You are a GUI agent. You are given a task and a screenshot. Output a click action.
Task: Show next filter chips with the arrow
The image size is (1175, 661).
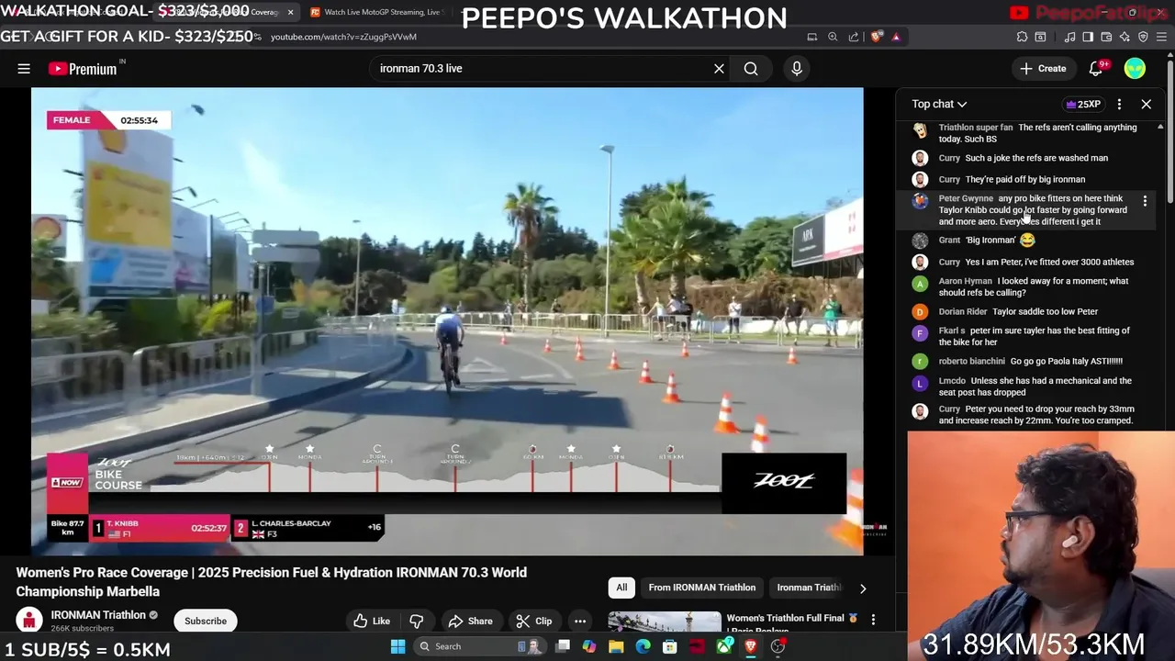coord(862,588)
